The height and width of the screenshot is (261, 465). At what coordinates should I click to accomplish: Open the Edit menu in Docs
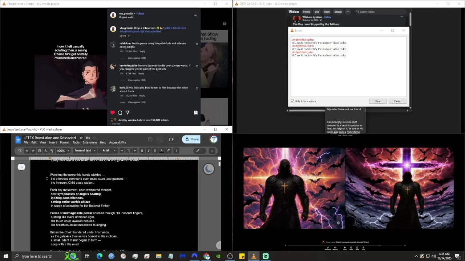pos(34,142)
